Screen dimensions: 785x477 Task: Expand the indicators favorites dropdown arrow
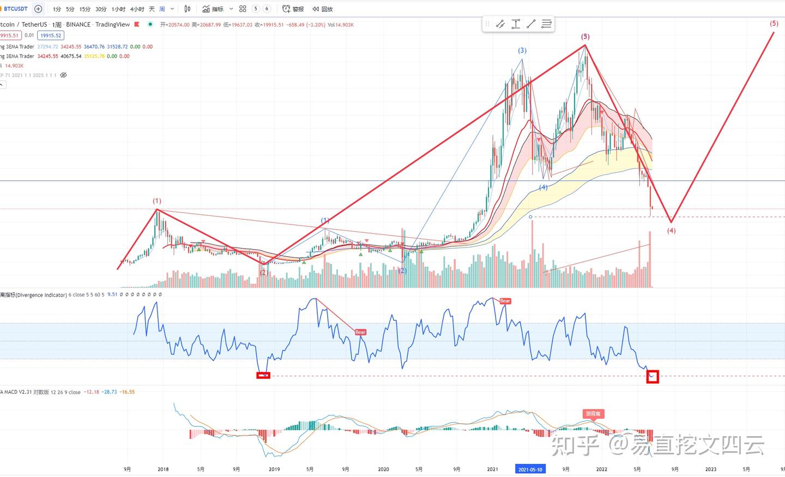click(x=231, y=9)
